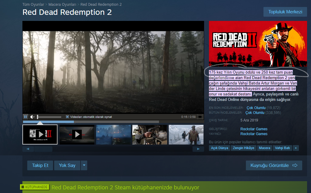Unmute the video volume icon
This screenshot has width=311, height=193.
(x=32, y=117)
